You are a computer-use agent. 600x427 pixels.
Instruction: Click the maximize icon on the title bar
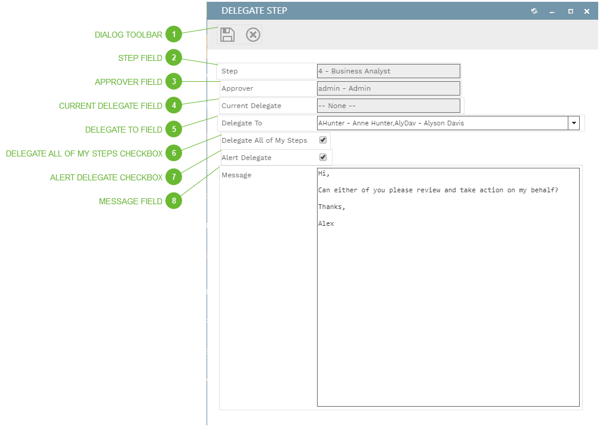570,11
